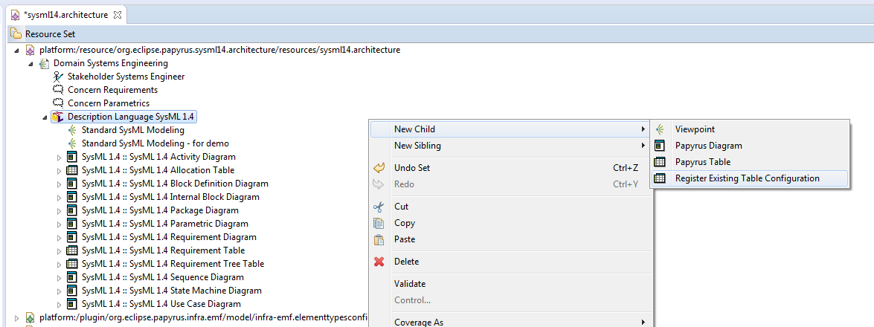Expand the Internal Block Diagram node
The image size is (874, 327).
click(x=60, y=197)
